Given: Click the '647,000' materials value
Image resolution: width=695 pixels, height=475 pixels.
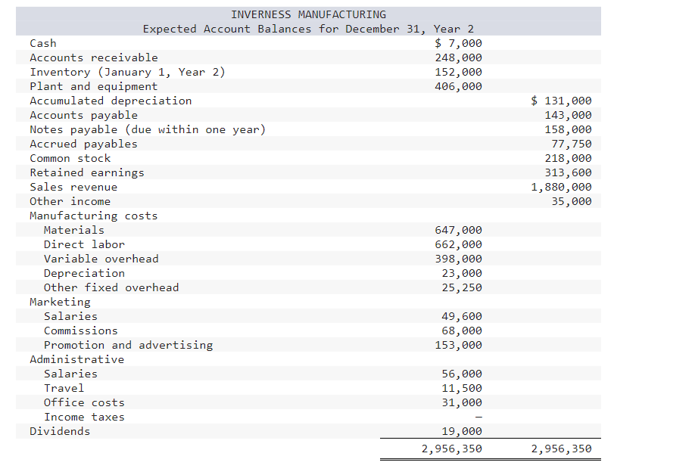Looking at the screenshot, I should tap(458, 230).
